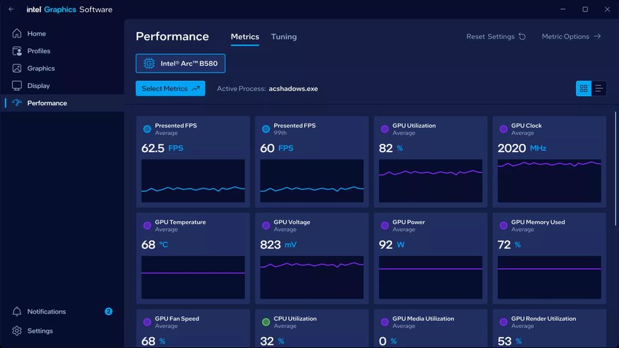The image size is (619, 348).
Task: Switch to the Tuning tab
Action: tap(284, 36)
